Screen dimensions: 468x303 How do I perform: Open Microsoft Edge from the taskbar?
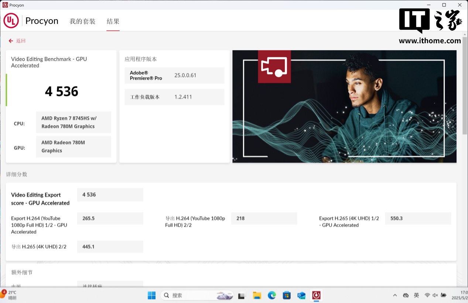[271, 295]
